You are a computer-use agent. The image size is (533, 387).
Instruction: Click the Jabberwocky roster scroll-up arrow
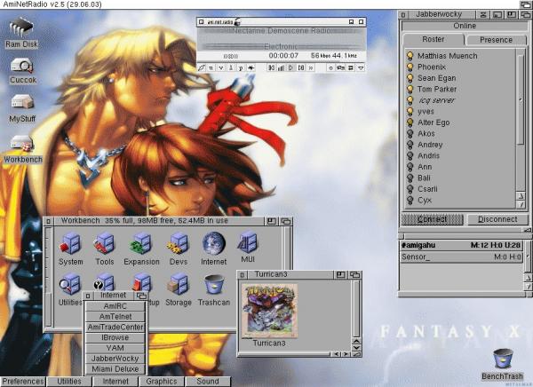[521, 196]
